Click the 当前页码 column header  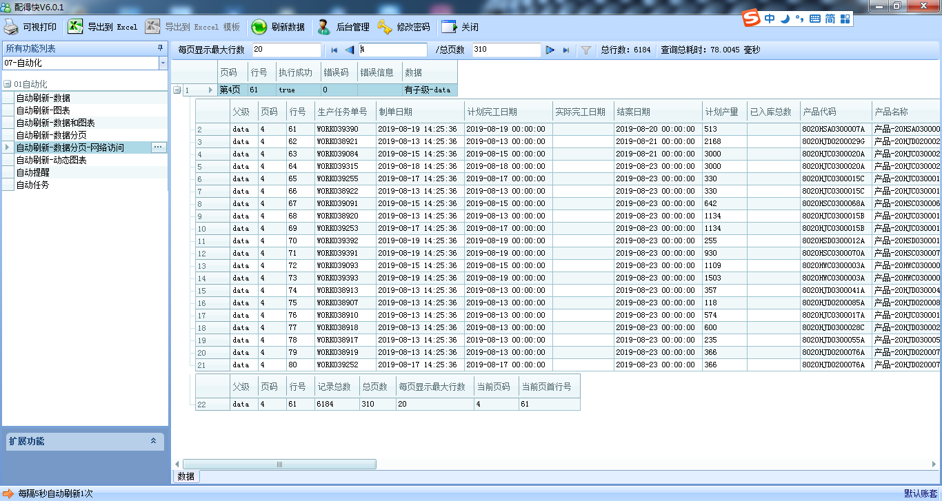(x=496, y=387)
